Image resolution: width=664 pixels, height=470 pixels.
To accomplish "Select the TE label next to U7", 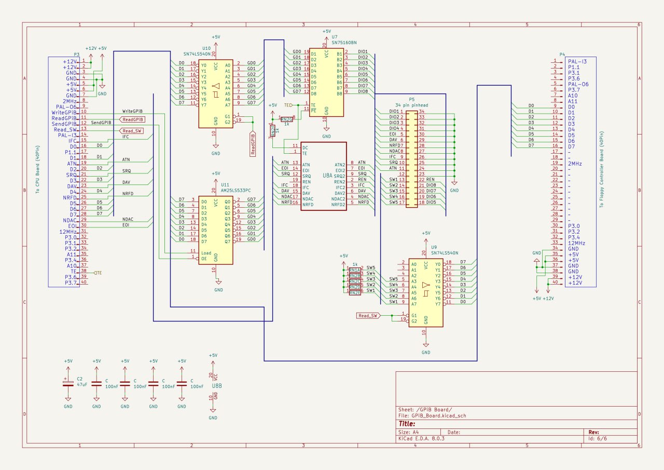I will (x=288, y=105).
